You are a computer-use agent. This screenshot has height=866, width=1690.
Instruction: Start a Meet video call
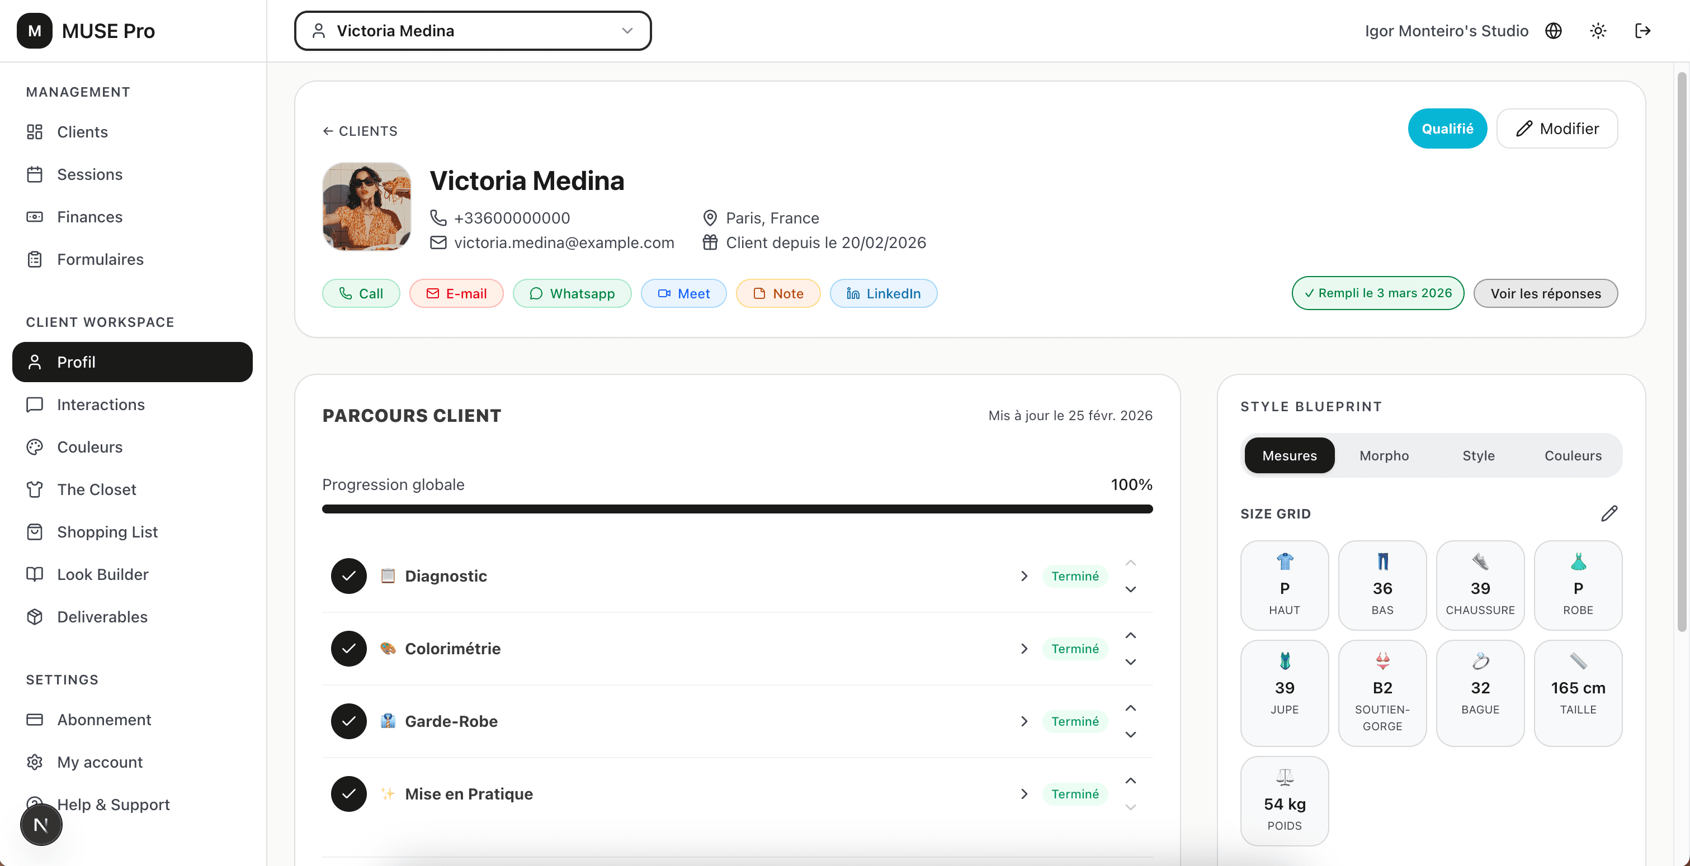683,294
